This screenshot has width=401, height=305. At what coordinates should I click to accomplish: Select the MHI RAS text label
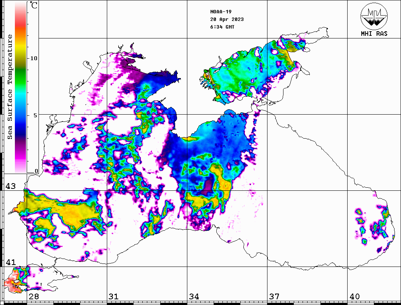tap(374, 34)
